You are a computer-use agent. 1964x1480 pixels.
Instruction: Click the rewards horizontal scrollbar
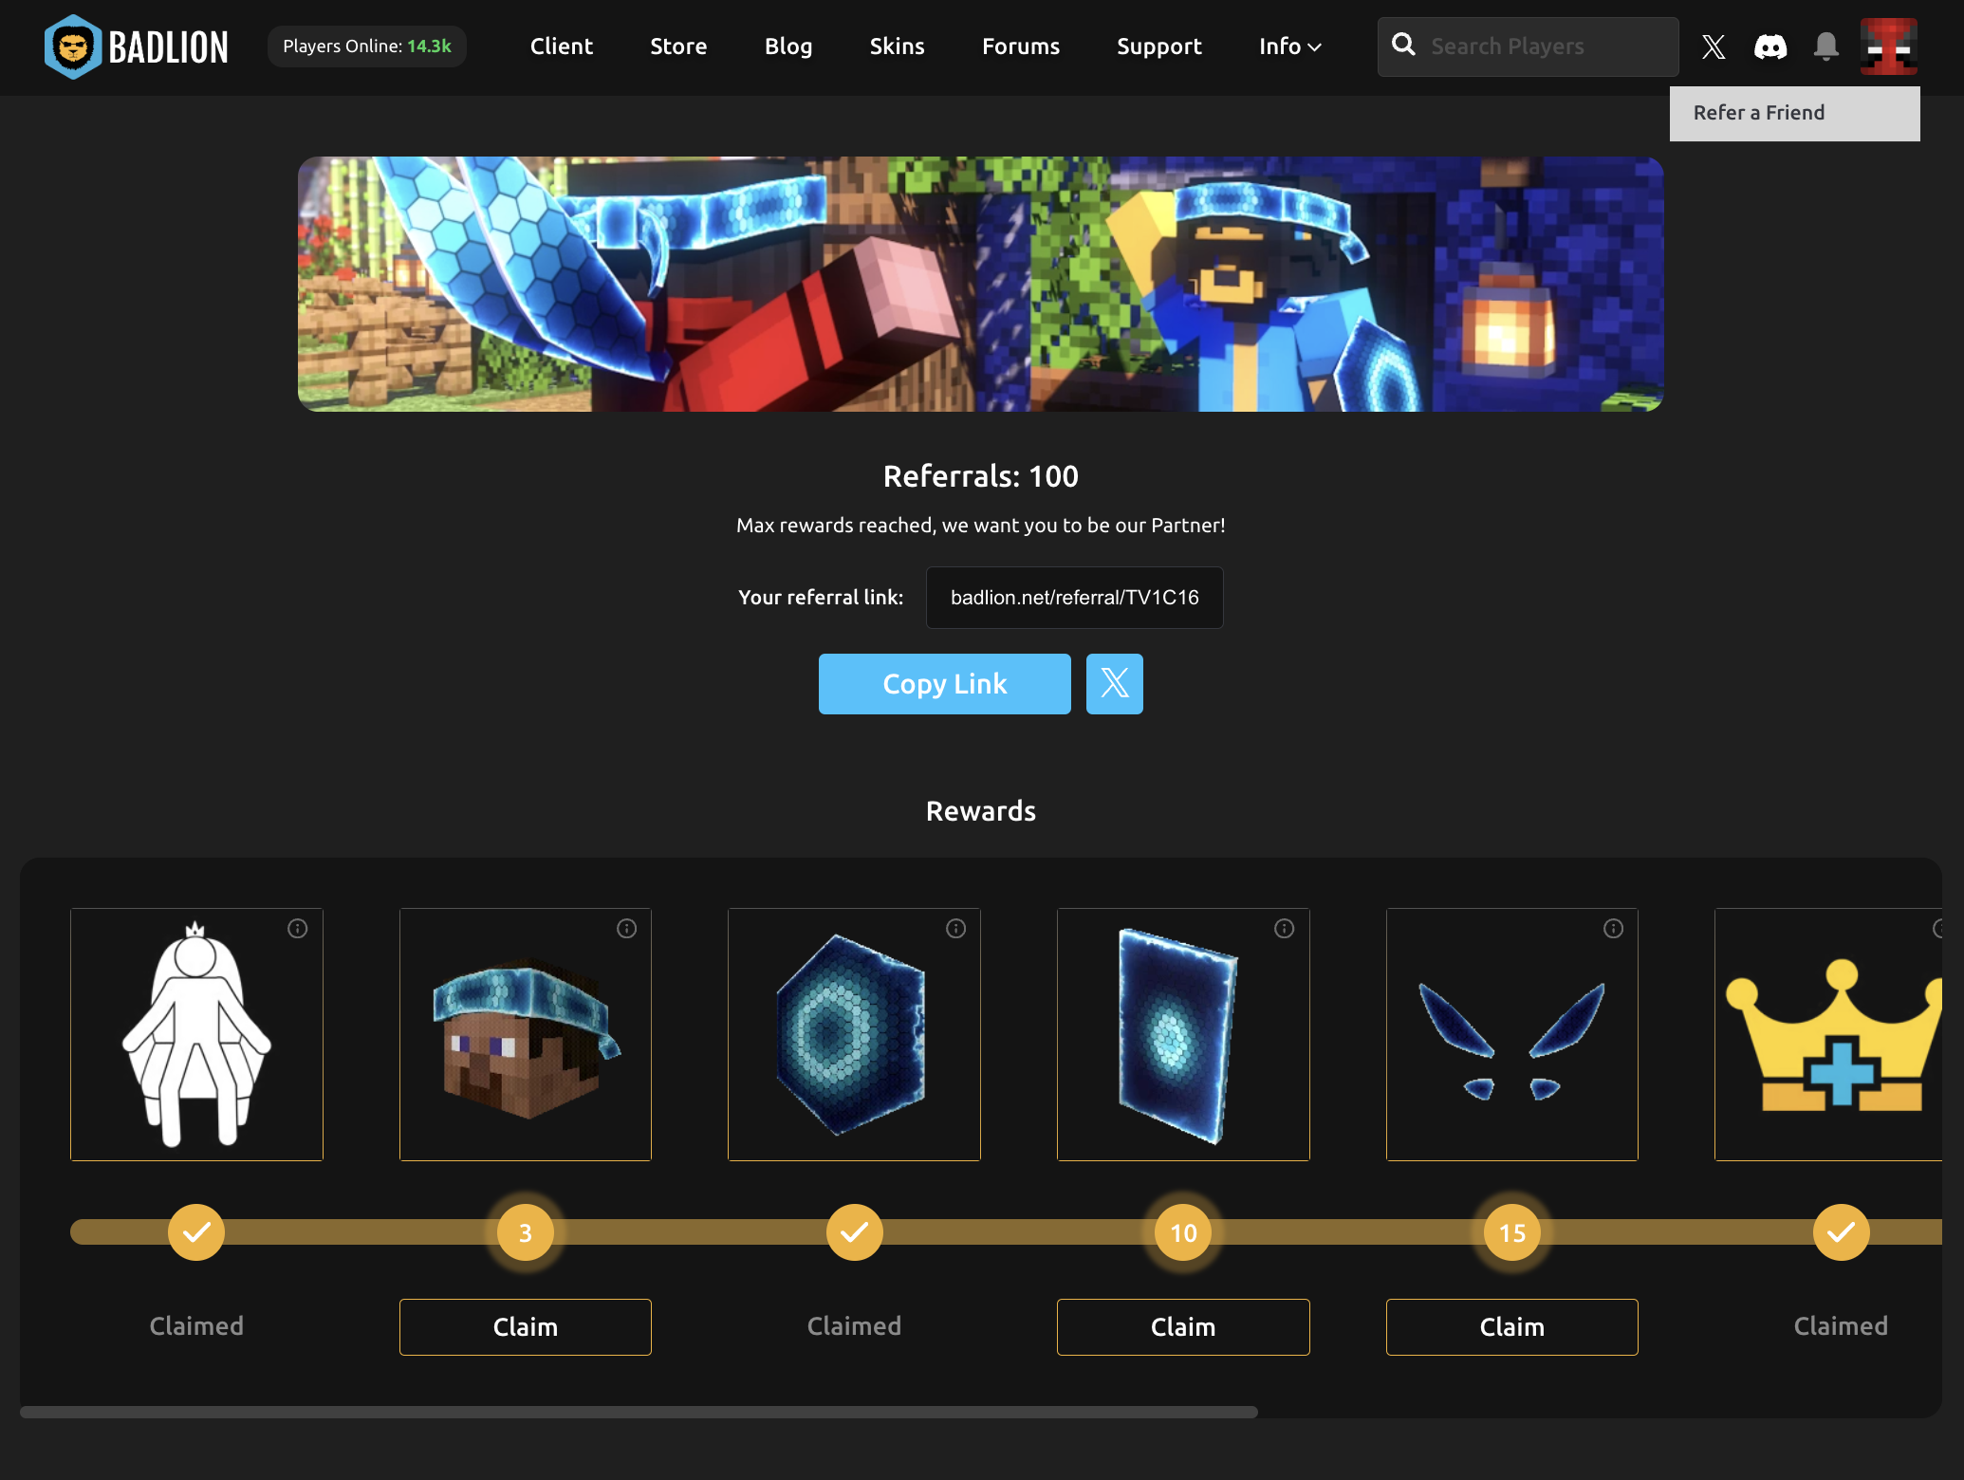pos(639,1412)
